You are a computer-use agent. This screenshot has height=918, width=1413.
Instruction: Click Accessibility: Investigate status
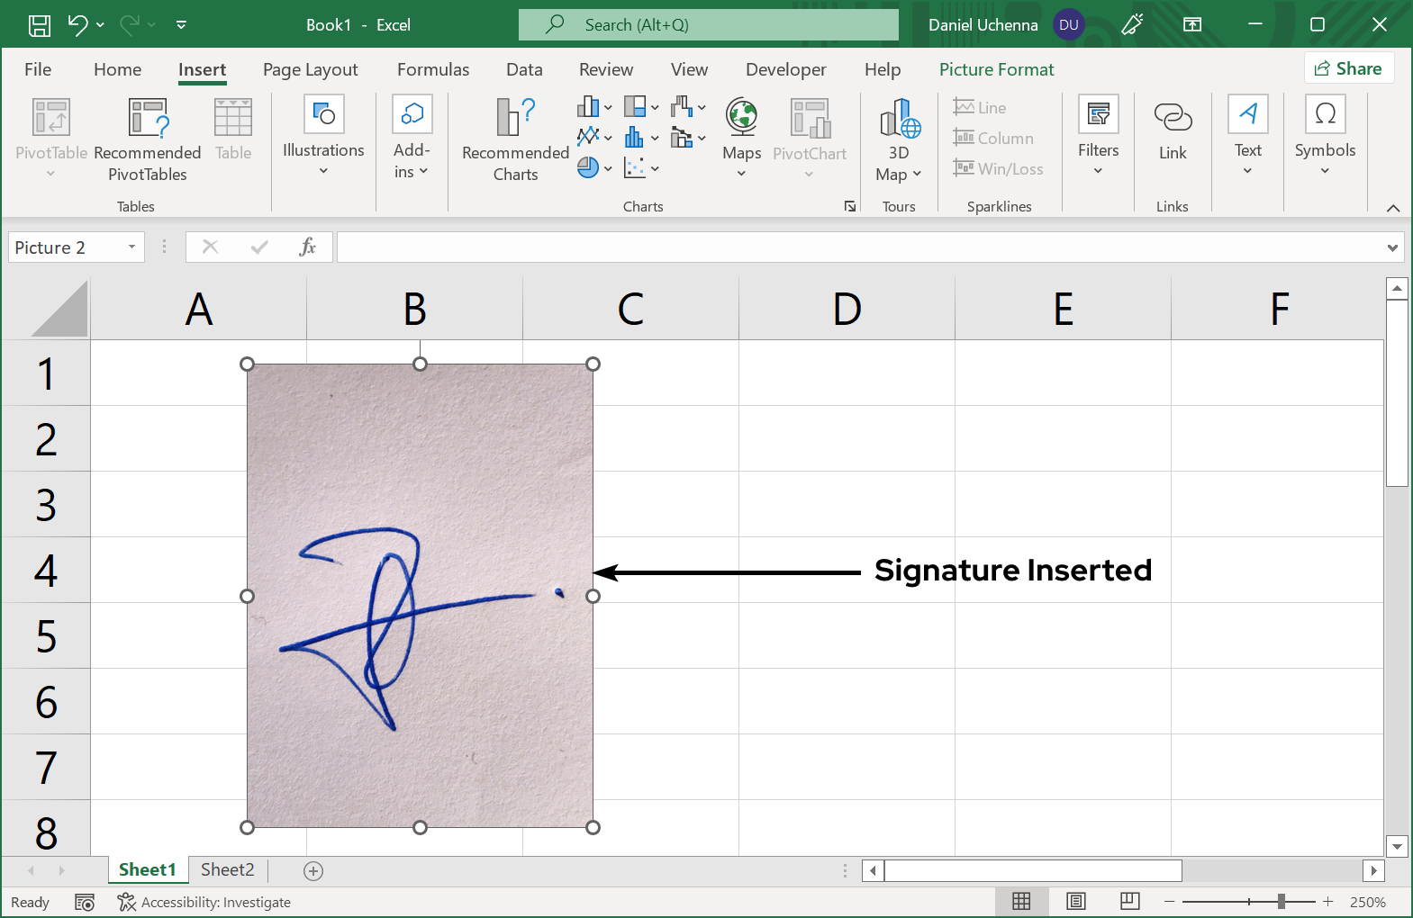[204, 902]
